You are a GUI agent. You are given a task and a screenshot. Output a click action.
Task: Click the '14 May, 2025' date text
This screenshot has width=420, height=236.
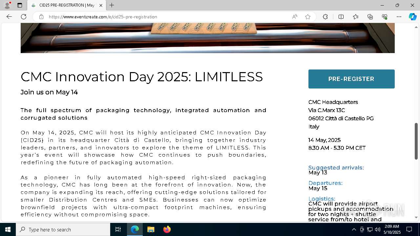point(325,140)
